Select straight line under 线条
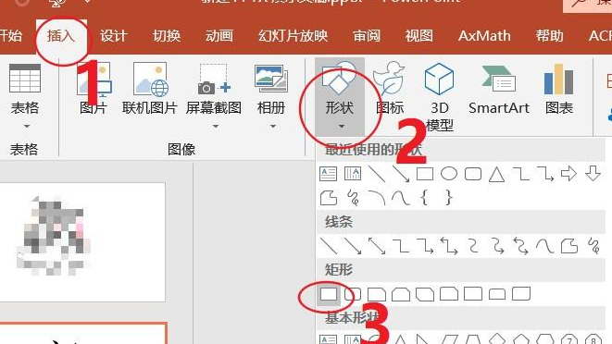Viewport: 612px width, 344px height. 329,246
